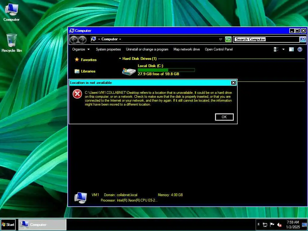
Task: Click Domain: collabnet.local in details pane
Action: pos(121,195)
